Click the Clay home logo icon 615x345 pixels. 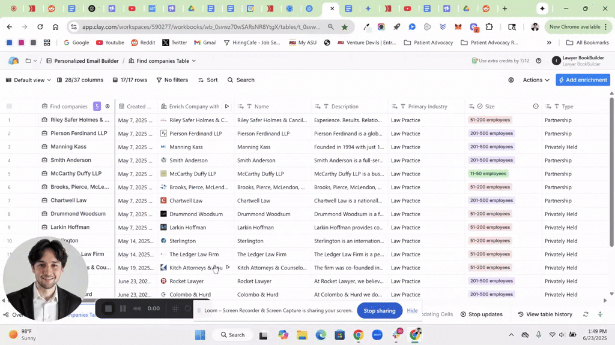point(13,61)
